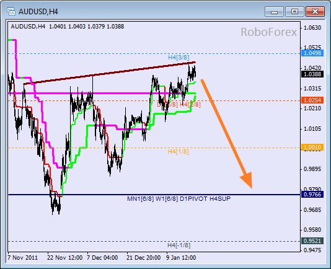
Task: Select the H4[-1/8] level label
Action: [179, 245]
